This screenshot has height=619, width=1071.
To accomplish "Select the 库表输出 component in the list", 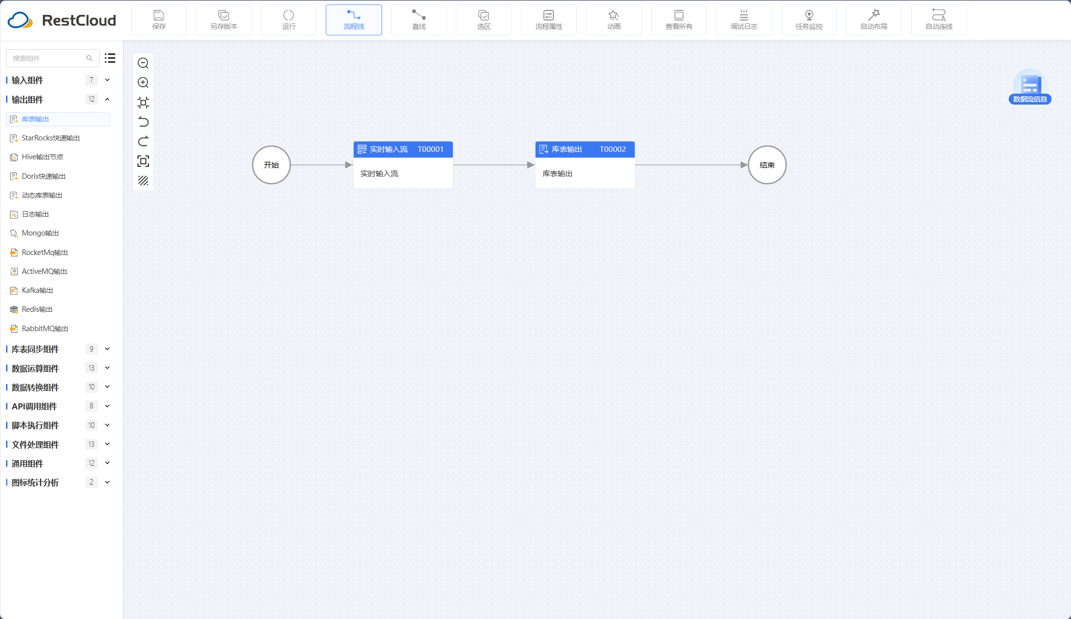I will tap(58, 119).
